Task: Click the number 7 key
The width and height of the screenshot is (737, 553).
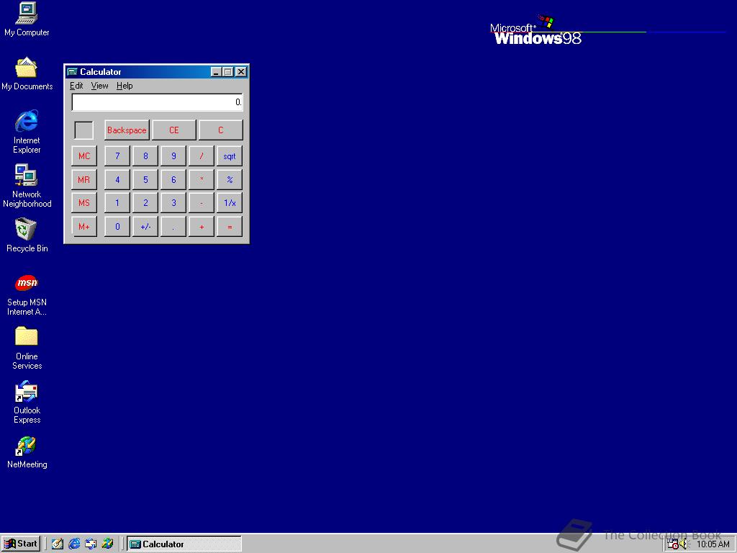Action: [x=117, y=156]
